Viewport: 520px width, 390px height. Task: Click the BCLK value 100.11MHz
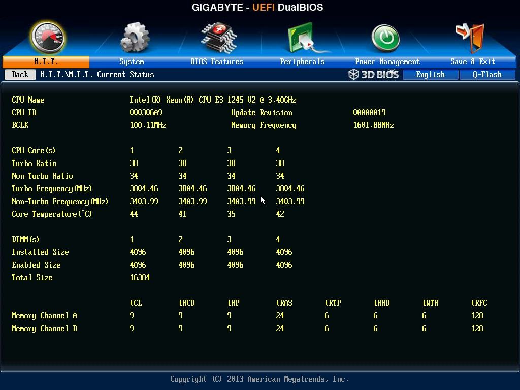148,125
